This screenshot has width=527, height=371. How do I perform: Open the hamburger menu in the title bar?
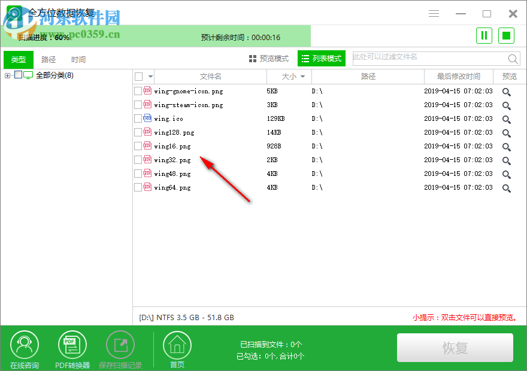[x=434, y=13]
